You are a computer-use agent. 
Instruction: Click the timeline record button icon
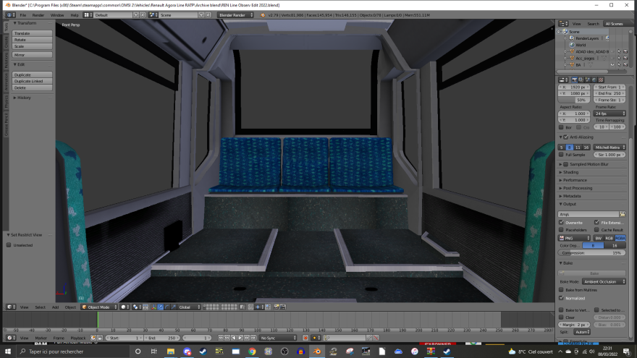(305, 338)
